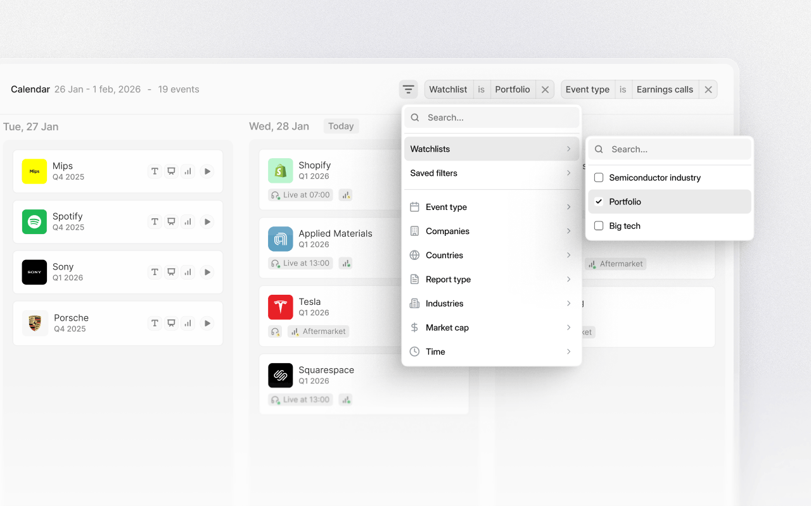Change the Watchlist filter field chip
This screenshot has width=811, height=506.
tap(448, 89)
